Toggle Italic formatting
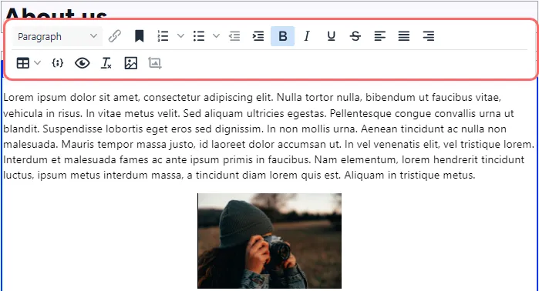 click(307, 36)
